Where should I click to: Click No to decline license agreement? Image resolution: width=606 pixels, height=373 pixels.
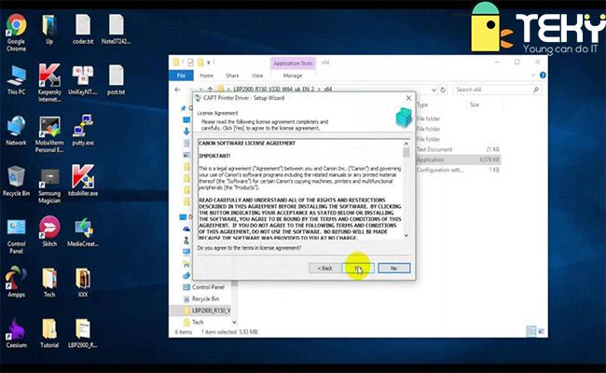tap(393, 268)
